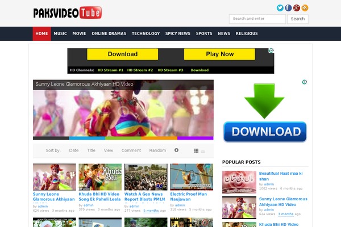Click admin author under Khuda Bhi grid post

88,205
